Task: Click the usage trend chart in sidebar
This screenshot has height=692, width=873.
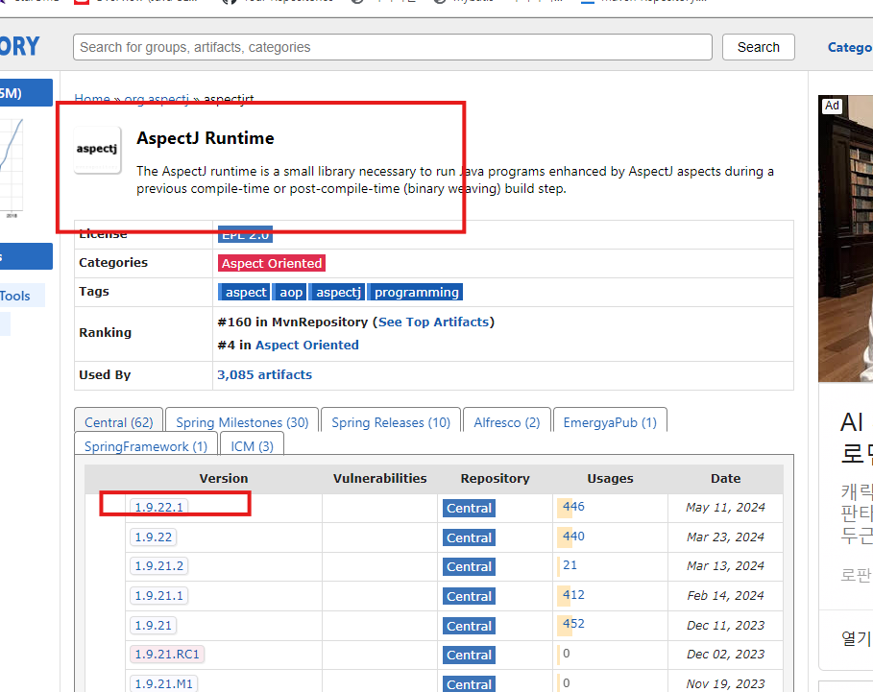Action: (12, 167)
